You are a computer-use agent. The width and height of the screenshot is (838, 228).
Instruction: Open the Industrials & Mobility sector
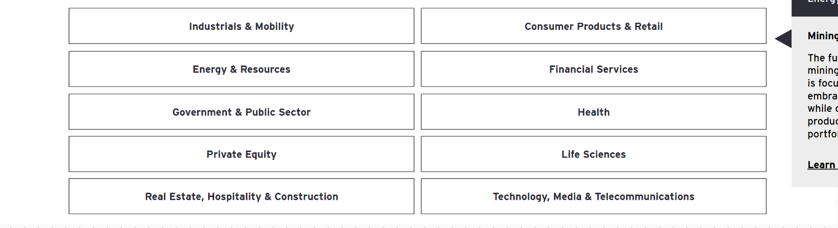241,26
